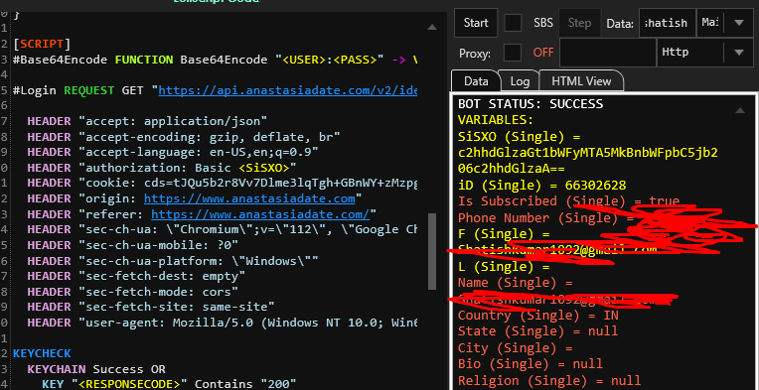Edit the Data input field
This screenshot has height=390, width=759.
[667, 23]
